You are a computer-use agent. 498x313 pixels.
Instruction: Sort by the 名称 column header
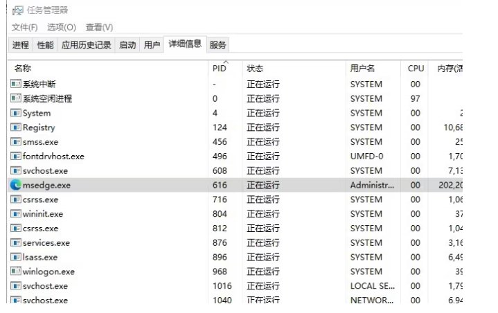[108, 68]
